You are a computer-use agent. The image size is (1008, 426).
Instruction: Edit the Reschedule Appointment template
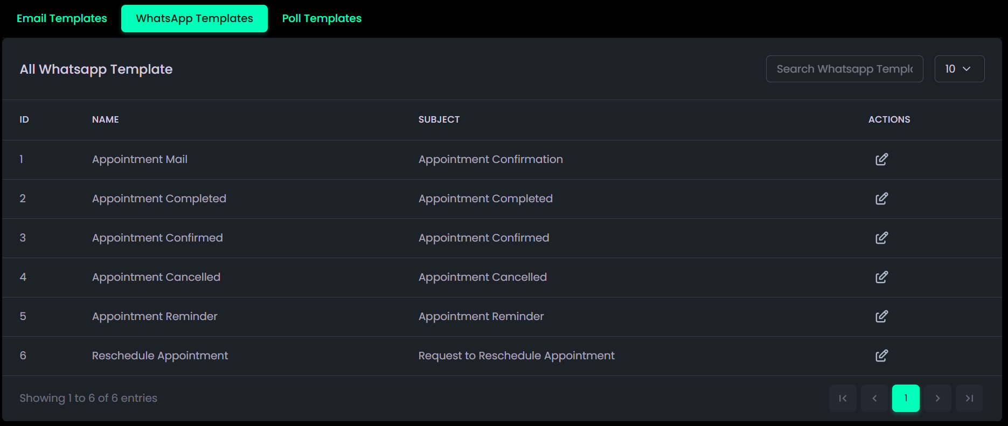[881, 356]
